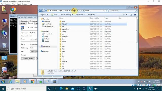Open the Organize dropdown menu
This screenshot has width=162, height=91.
point(44,15)
